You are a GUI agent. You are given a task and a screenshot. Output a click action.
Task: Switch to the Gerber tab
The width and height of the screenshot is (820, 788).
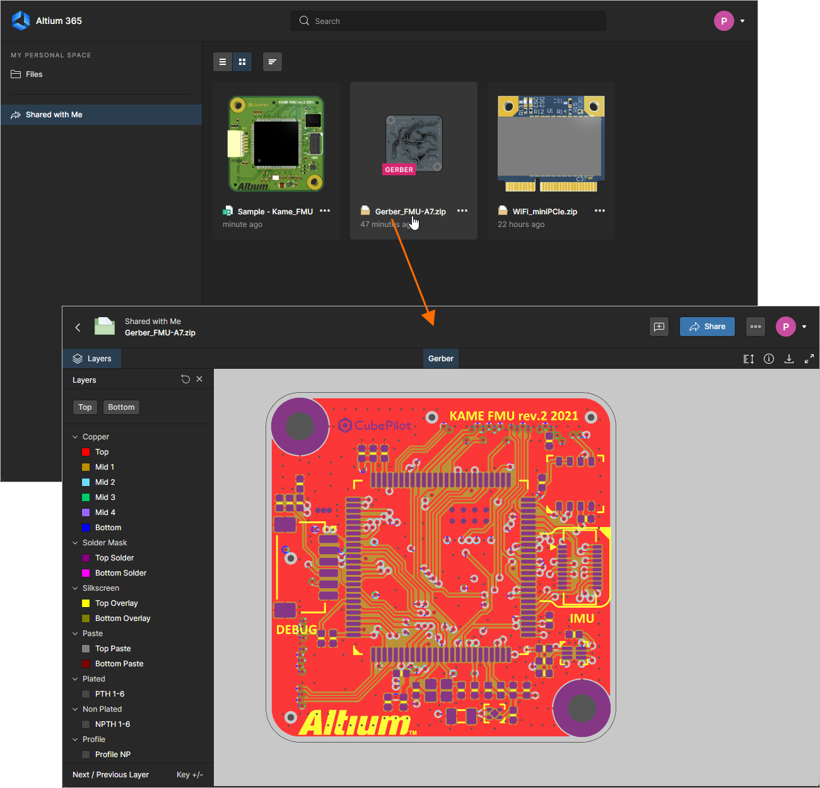pos(440,358)
